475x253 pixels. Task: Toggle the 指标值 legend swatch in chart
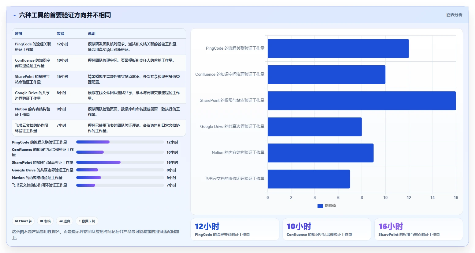coord(320,206)
